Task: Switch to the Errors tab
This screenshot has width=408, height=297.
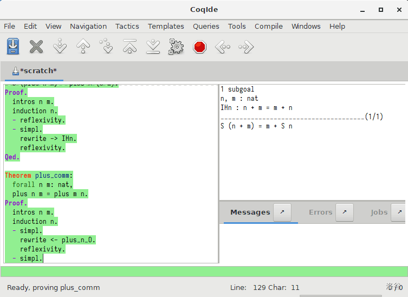Action: [x=320, y=212]
